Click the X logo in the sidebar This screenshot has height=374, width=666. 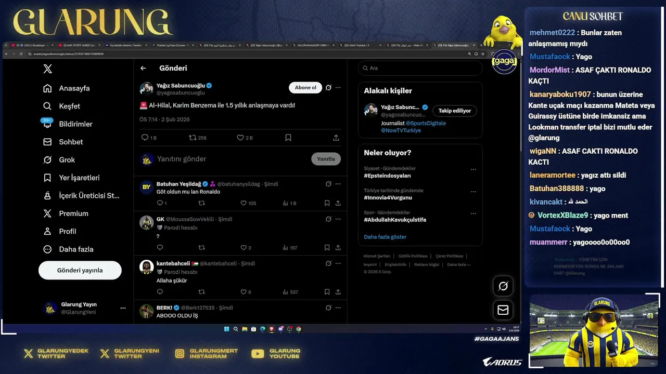coord(47,69)
